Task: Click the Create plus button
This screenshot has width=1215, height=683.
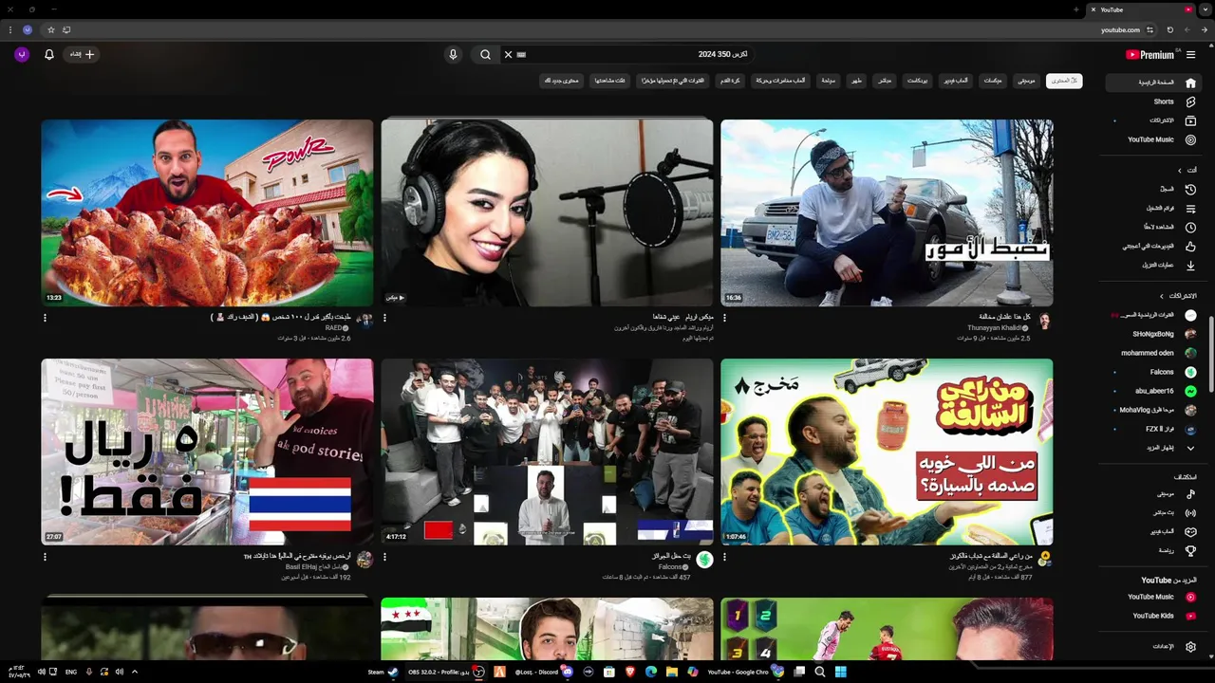Action: pyautogui.click(x=83, y=55)
